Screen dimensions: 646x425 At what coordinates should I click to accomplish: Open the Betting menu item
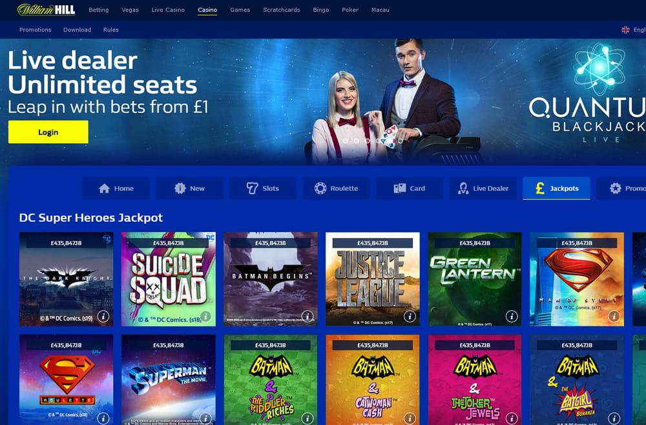click(x=99, y=10)
